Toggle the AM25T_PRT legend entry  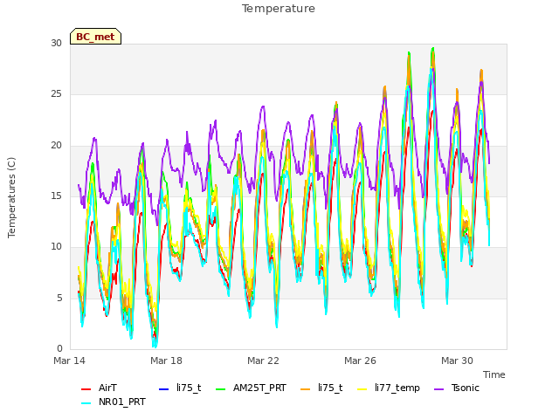coord(251,388)
